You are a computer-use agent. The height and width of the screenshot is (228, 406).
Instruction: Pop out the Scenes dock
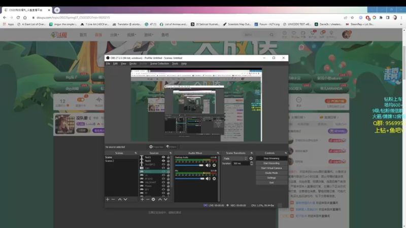point(136,153)
